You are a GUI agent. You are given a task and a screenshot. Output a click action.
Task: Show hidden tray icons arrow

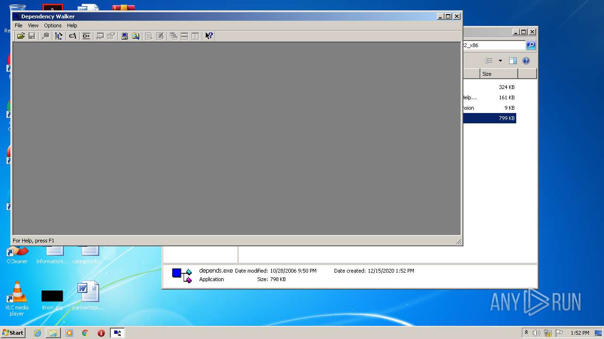[526, 332]
